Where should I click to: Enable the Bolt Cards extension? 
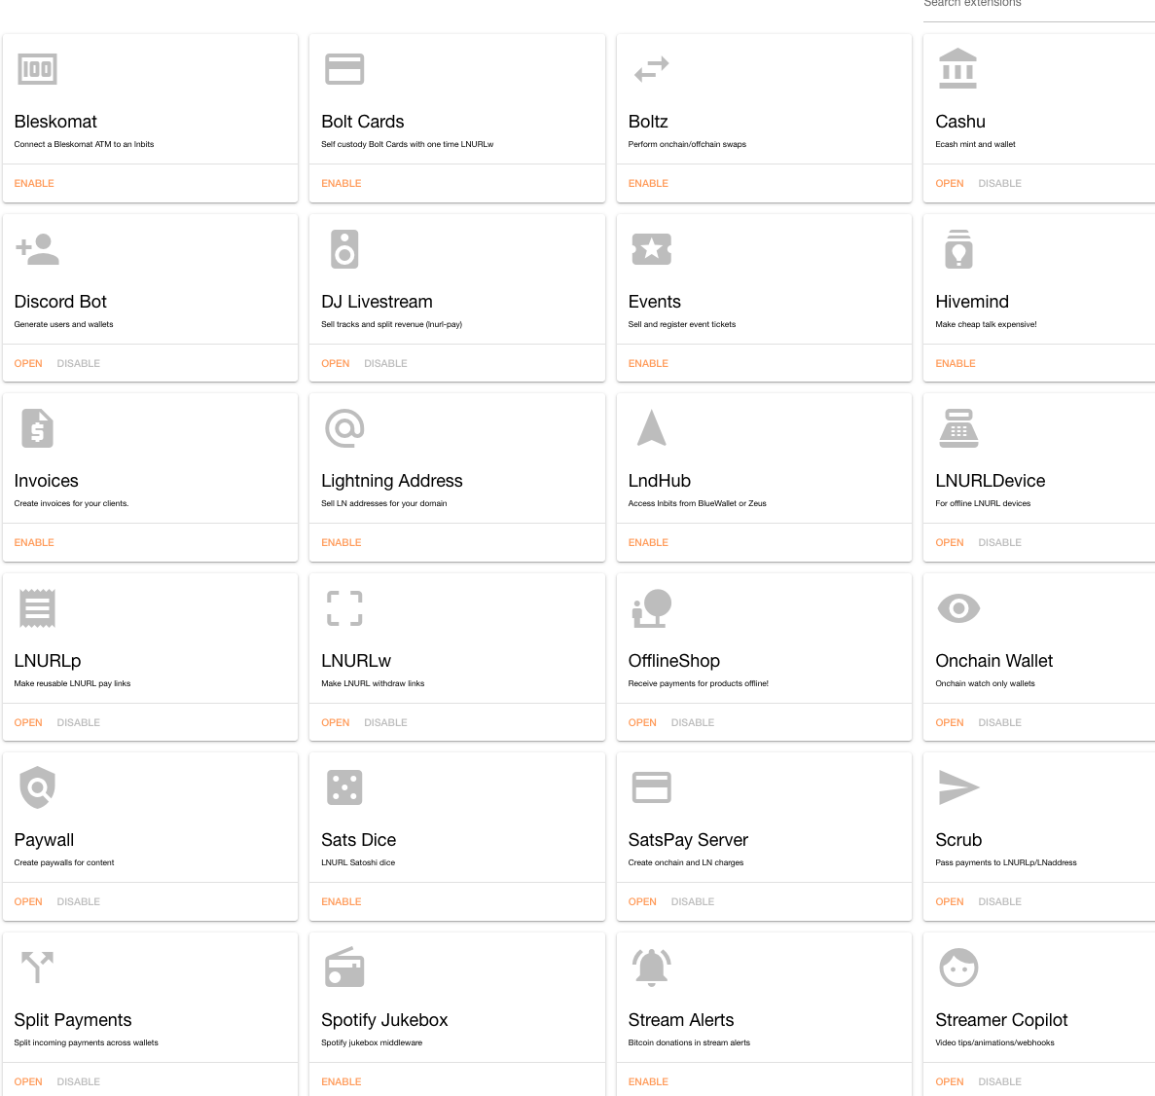(341, 184)
